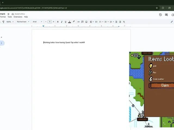Image resolution: width=174 pixels, height=130 pixels.
Task: Open the version history clock icon
Action: [x=160, y=15]
